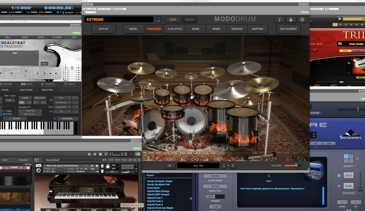Click the Kontakt warning exclamation icon
This screenshot has width=365, height=211.
click(131, 154)
